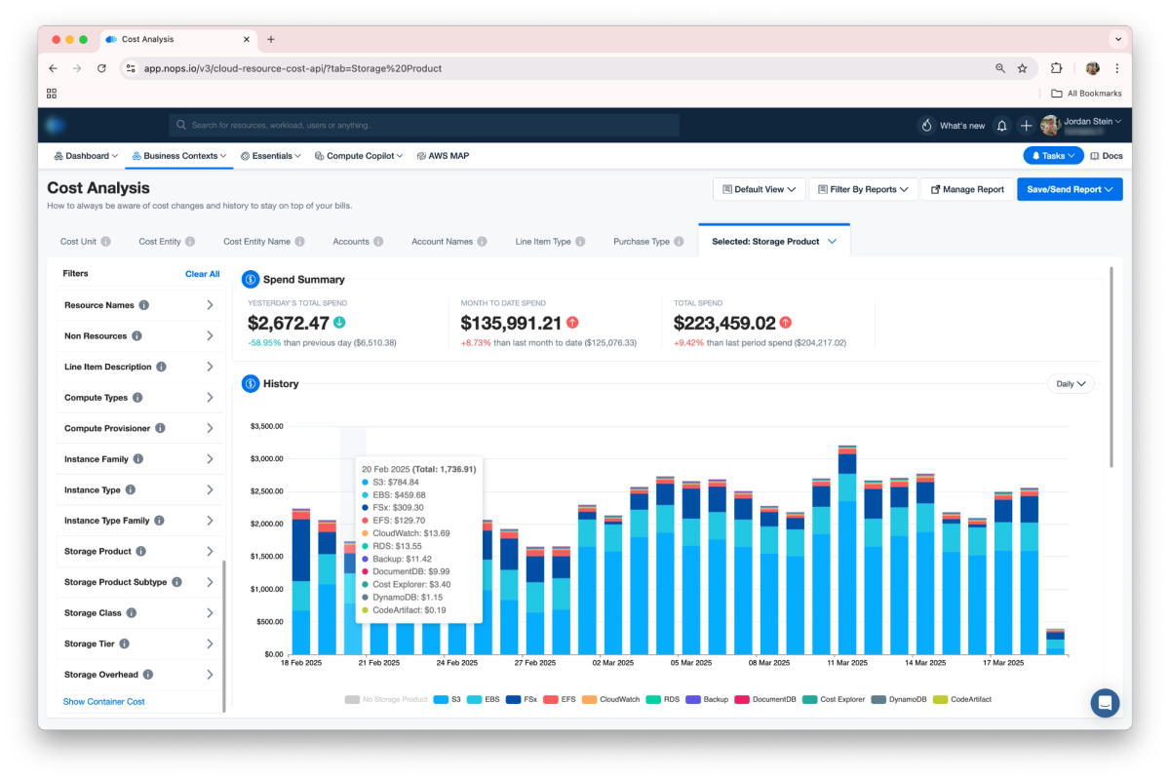Toggle the Backup legend series
This screenshot has width=1170, height=780.
707,699
